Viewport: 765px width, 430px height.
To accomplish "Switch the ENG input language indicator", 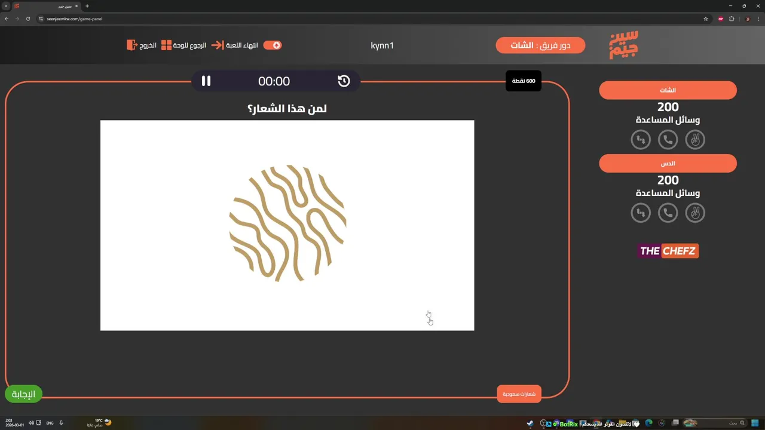I will click(x=50, y=423).
